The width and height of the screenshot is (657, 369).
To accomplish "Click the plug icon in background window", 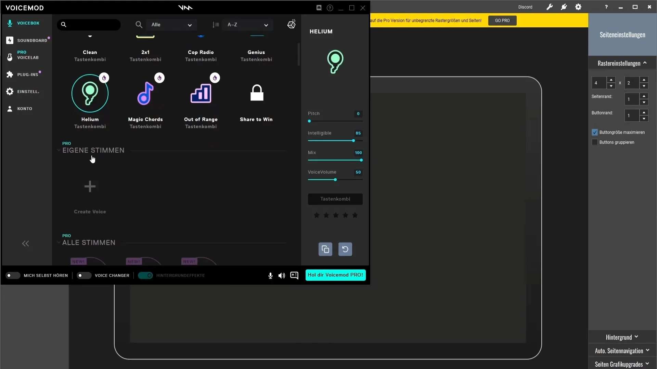I will pos(564,7).
